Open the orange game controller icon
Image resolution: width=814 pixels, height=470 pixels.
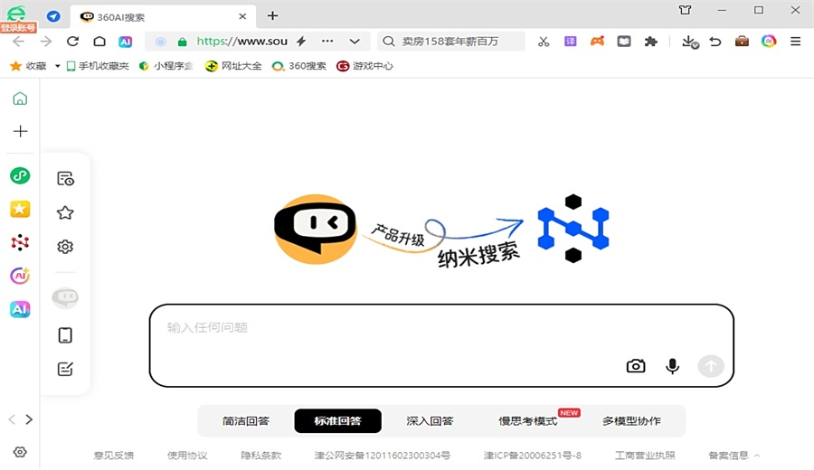click(598, 41)
